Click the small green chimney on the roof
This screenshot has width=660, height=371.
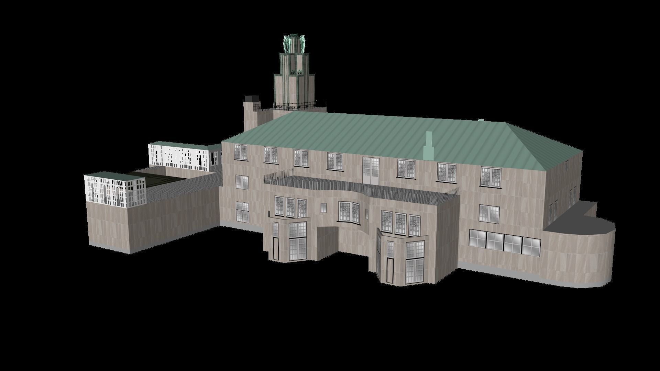(429, 145)
